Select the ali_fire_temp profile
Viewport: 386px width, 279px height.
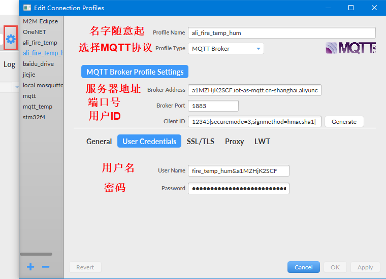[x=41, y=43]
